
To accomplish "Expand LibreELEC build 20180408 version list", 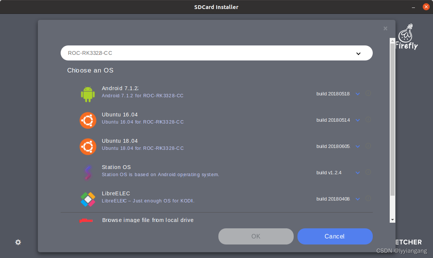I will point(358,199).
